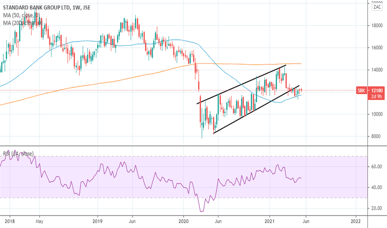Screen dimensions: 387x228
Task: Click the RSI (14, close) indicator label
Action: pos(18,153)
